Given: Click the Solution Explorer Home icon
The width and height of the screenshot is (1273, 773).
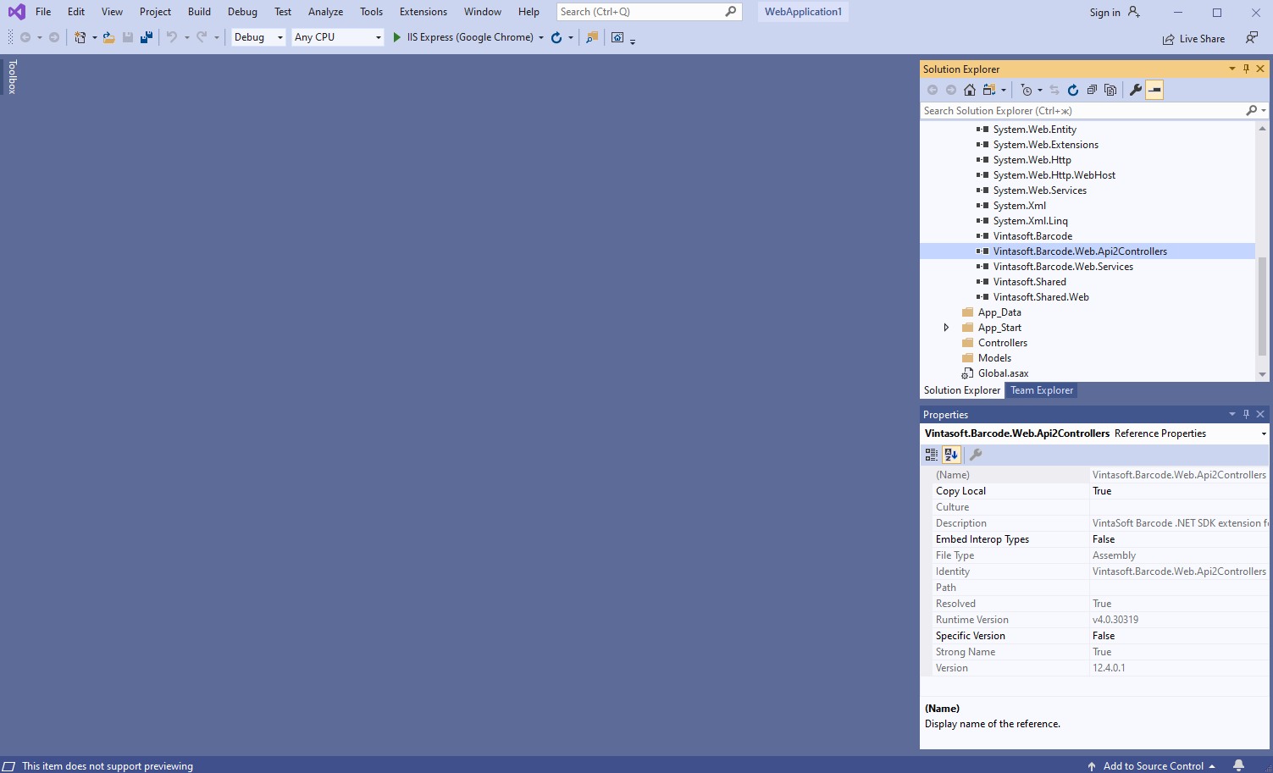Looking at the screenshot, I should pos(970,90).
